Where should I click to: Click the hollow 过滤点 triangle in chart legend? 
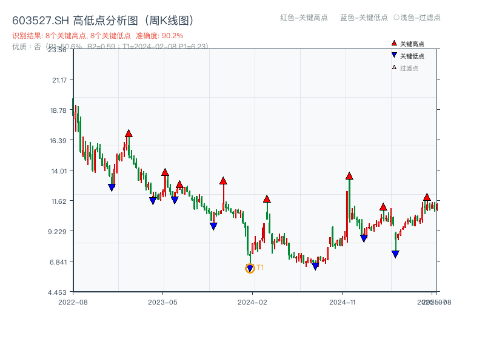click(x=394, y=67)
